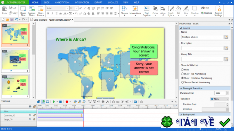
Task: Open the Fill color tool
Action: point(178,10)
